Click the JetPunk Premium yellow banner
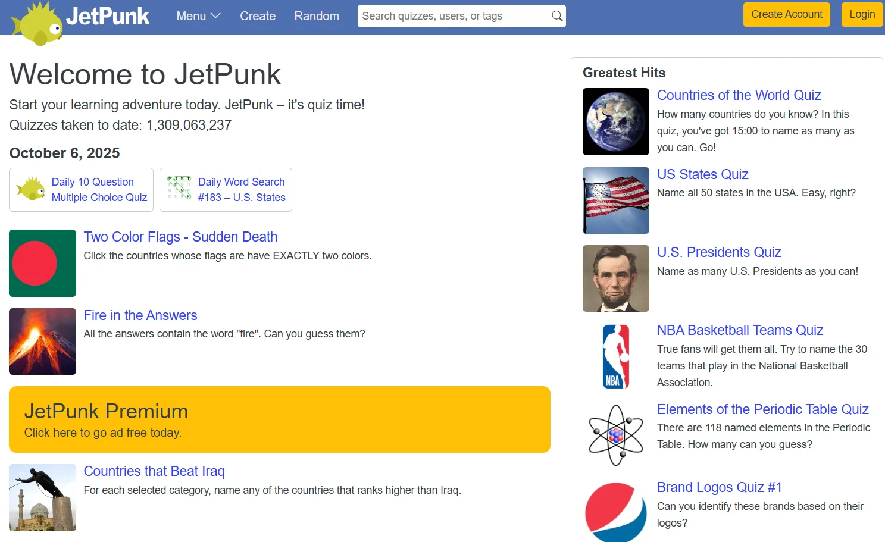Viewport: 885px width, 542px height. click(x=279, y=419)
